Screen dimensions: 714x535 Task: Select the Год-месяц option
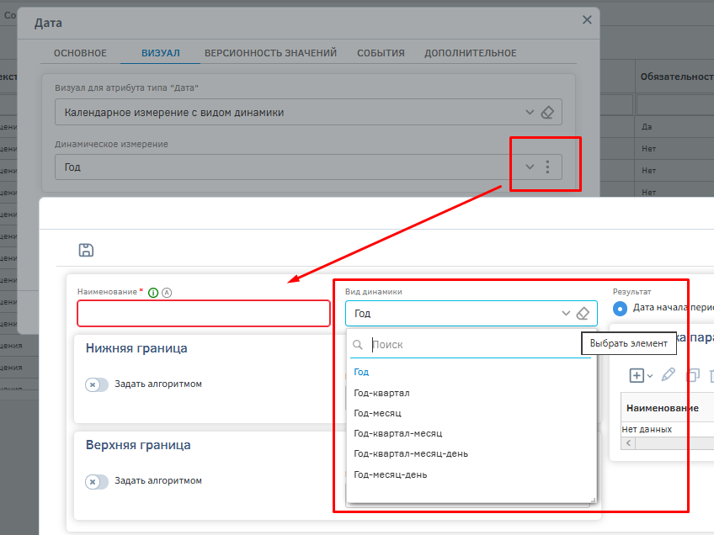tap(377, 413)
